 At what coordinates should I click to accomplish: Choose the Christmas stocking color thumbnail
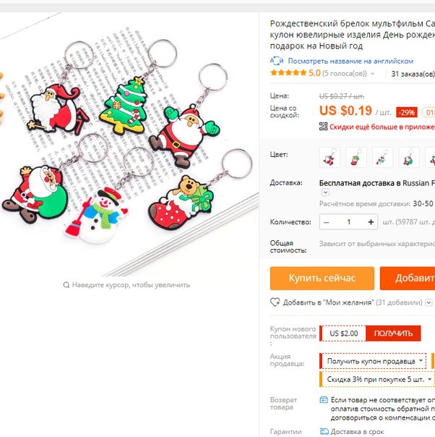pos(356,158)
